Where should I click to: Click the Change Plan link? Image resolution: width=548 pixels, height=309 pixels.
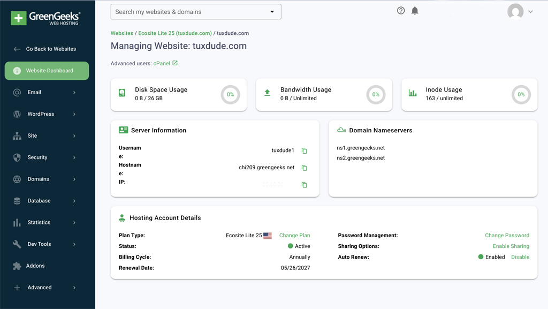[295, 235]
